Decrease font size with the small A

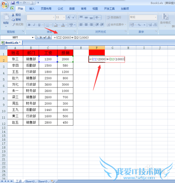[73, 17]
